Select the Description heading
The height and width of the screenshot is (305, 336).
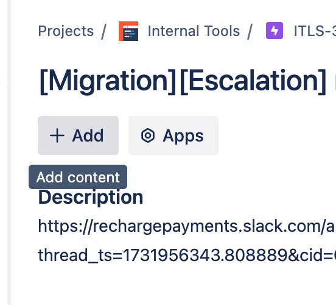pyautogui.click(x=91, y=198)
